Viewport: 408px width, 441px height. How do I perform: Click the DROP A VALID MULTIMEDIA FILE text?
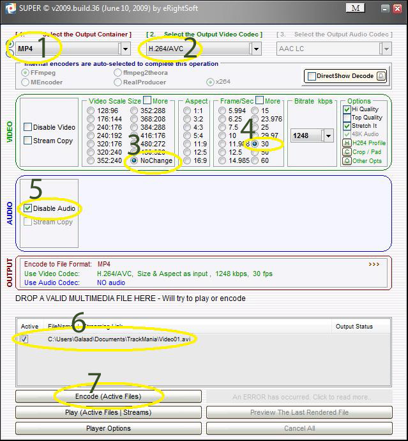(x=130, y=298)
